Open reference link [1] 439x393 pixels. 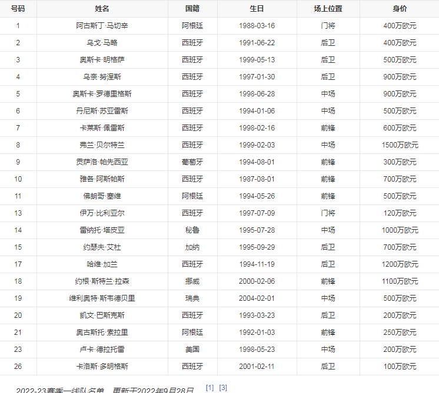click(209, 388)
